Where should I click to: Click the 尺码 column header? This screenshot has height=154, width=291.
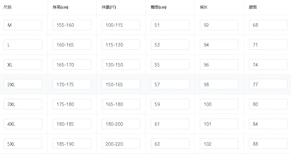pos(8,7)
